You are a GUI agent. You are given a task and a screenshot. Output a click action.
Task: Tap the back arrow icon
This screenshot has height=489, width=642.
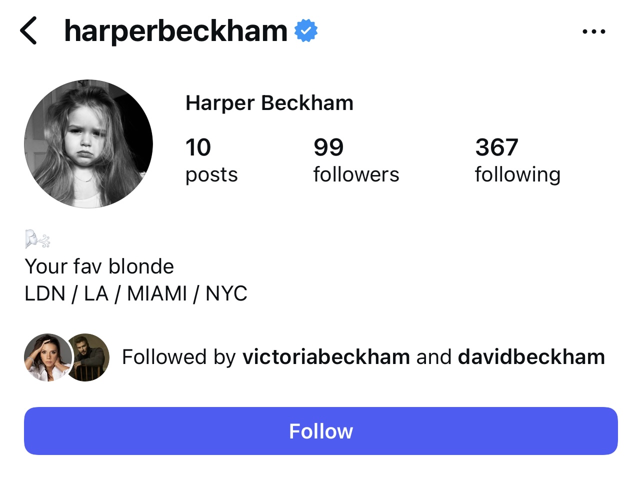[28, 31]
